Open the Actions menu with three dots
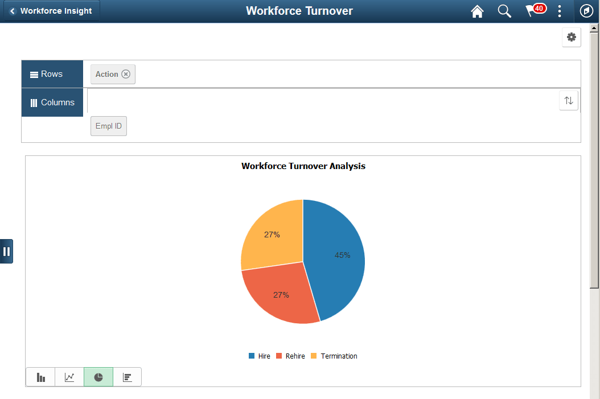This screenshot has height=399, width=600. click(560, 11)
